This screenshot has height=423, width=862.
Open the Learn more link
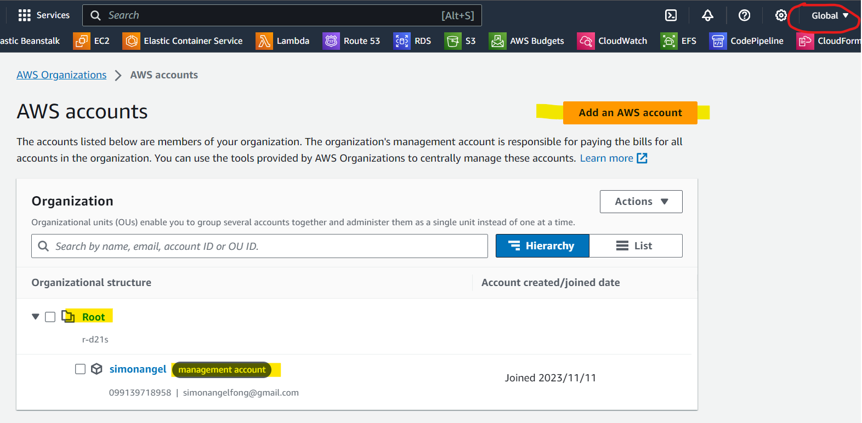606,158
